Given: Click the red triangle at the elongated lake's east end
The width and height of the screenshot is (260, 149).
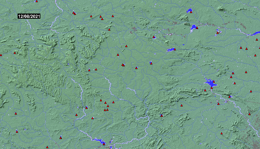Looking at the screenshot, I should [175, 49].
